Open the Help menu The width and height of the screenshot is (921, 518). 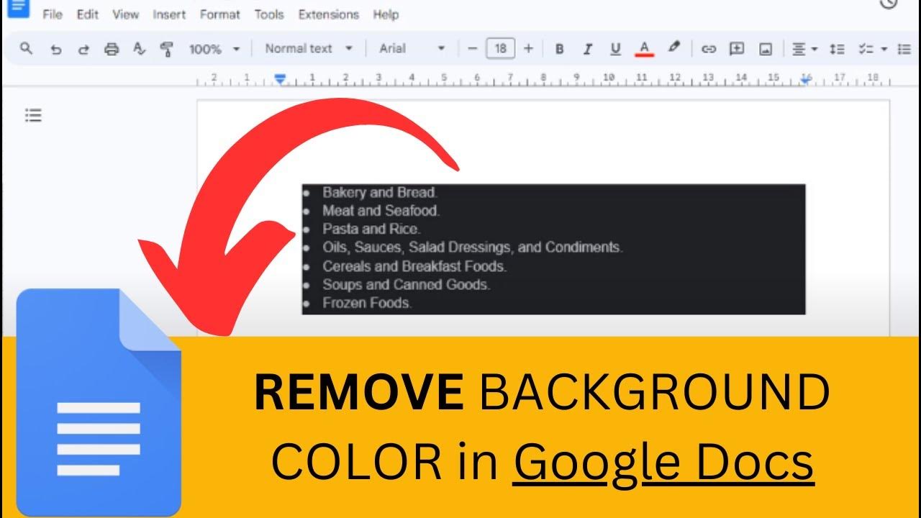click(x=386, y=14)
